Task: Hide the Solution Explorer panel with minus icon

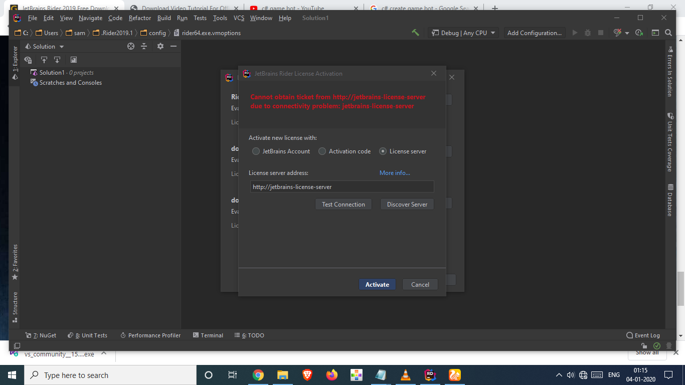Action: (174, 46)
